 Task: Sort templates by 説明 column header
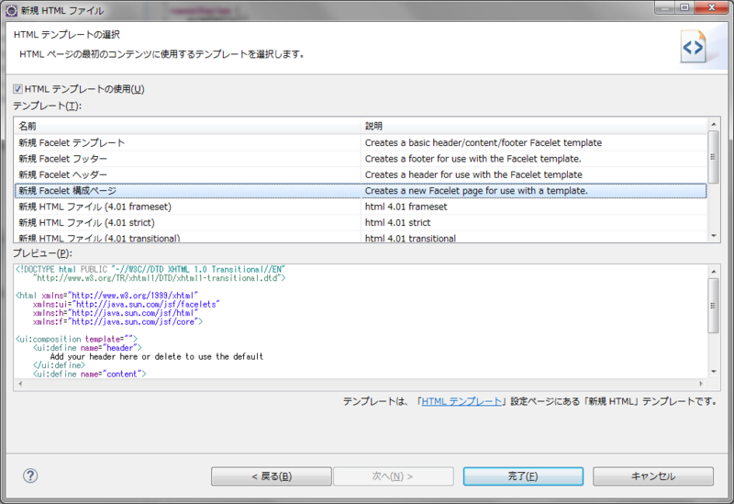534,126
